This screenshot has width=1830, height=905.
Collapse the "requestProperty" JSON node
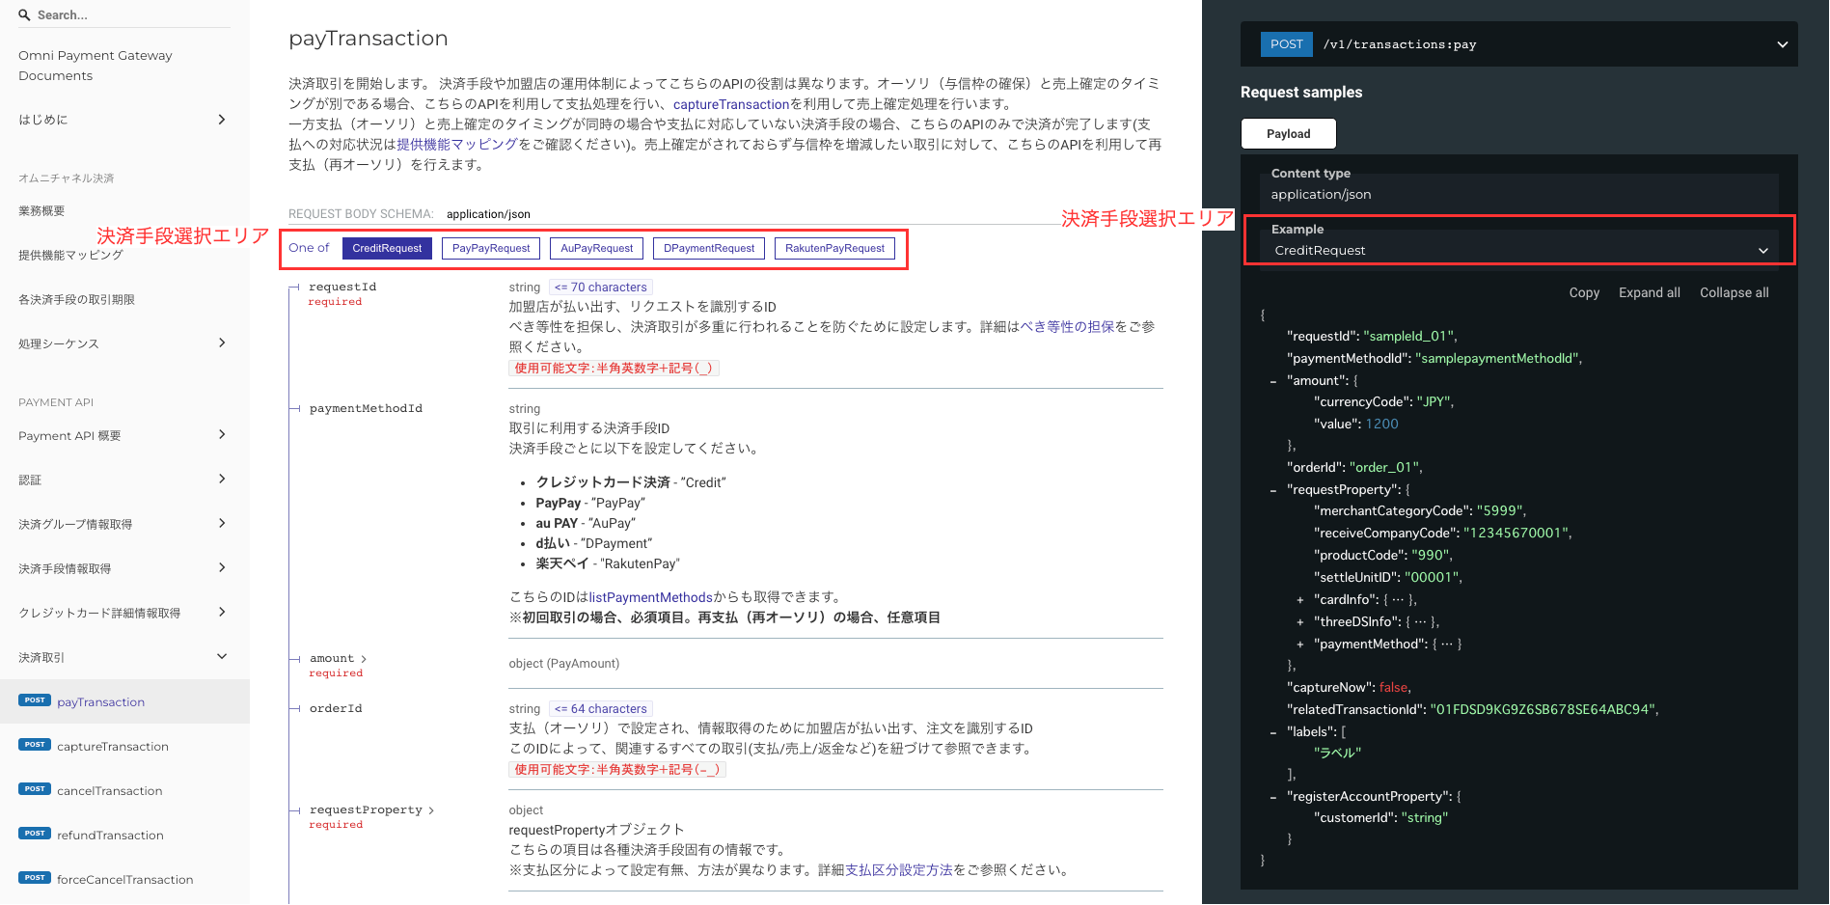pyautogui.click(x=1273, y=490)
